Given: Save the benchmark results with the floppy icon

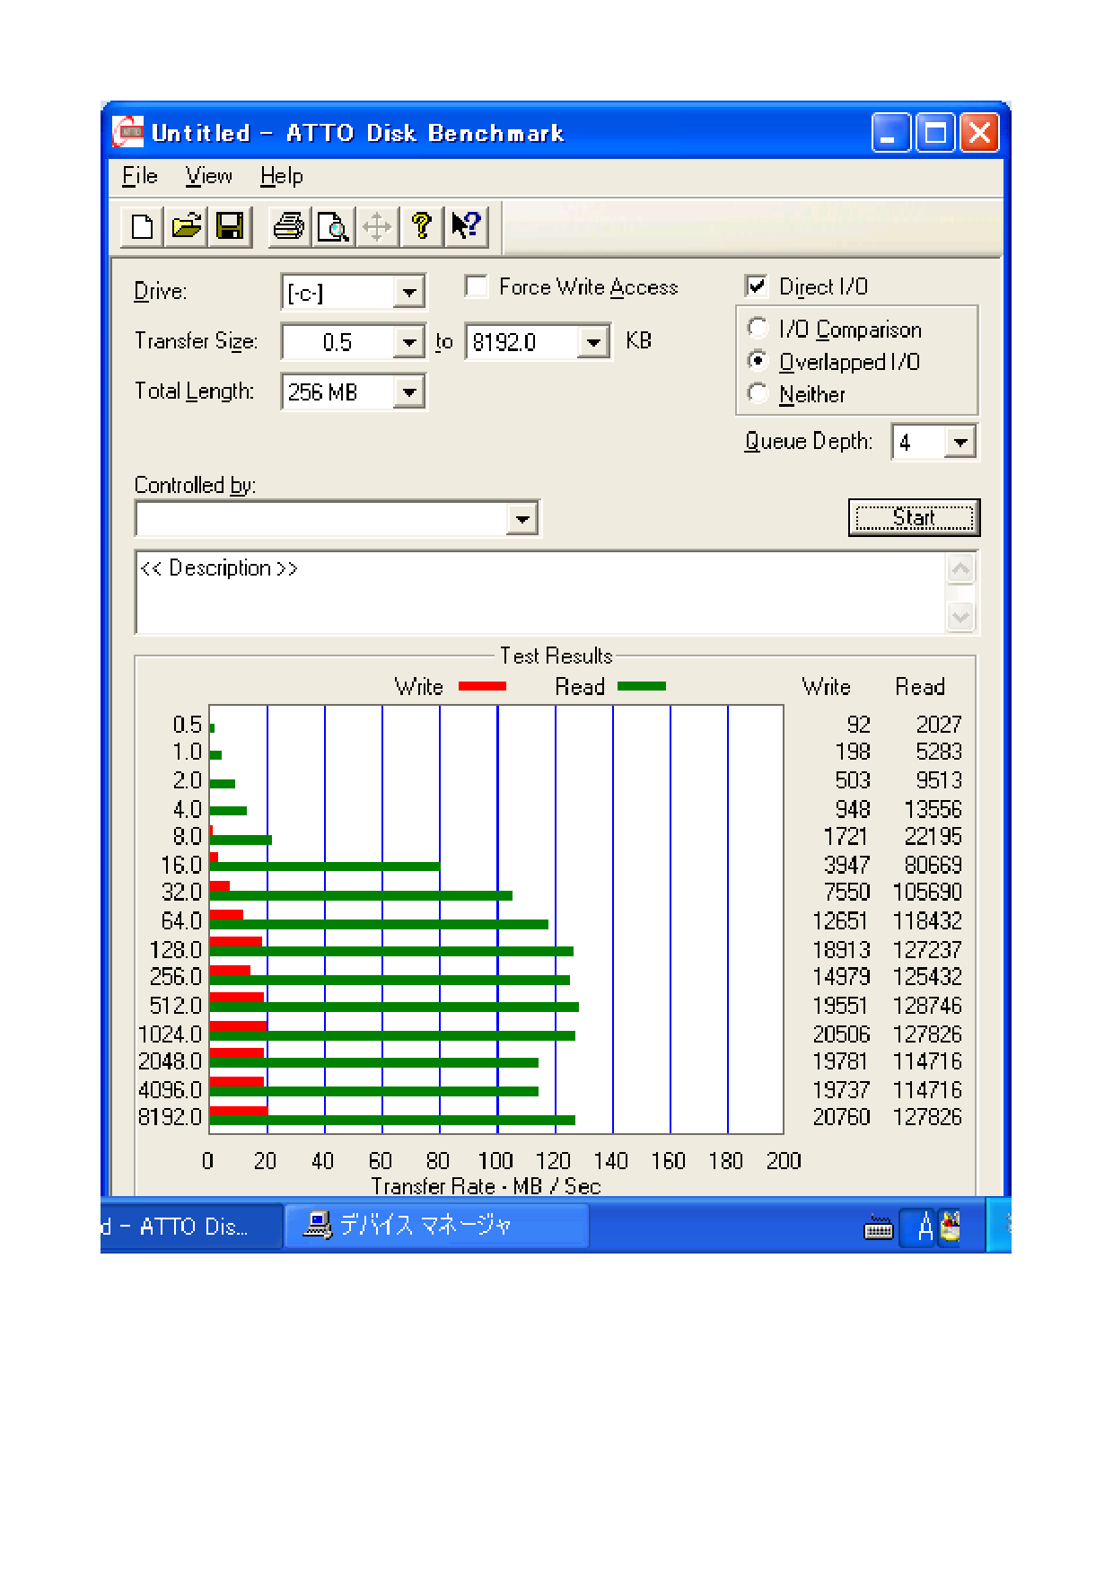Looking at the screenshot, I should (230, 226).
